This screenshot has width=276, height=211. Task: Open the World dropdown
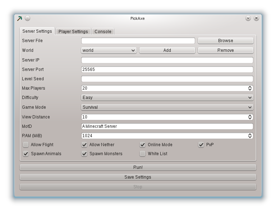coord(109,50)
